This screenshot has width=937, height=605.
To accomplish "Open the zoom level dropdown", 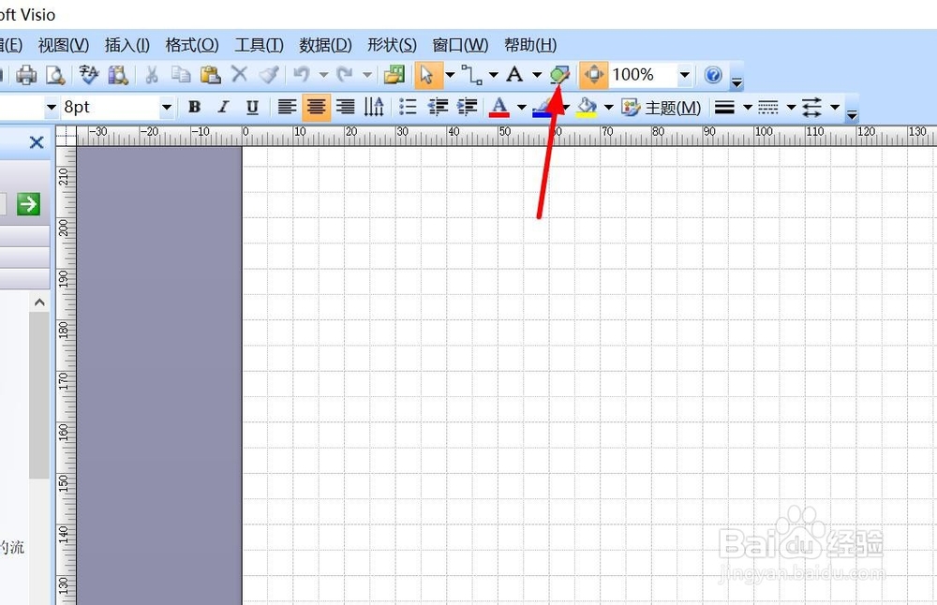I will click(x=685, y=75).
